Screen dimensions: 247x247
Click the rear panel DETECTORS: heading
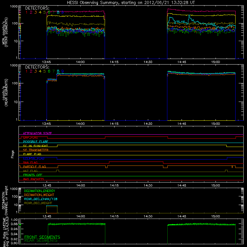(37, 67)
